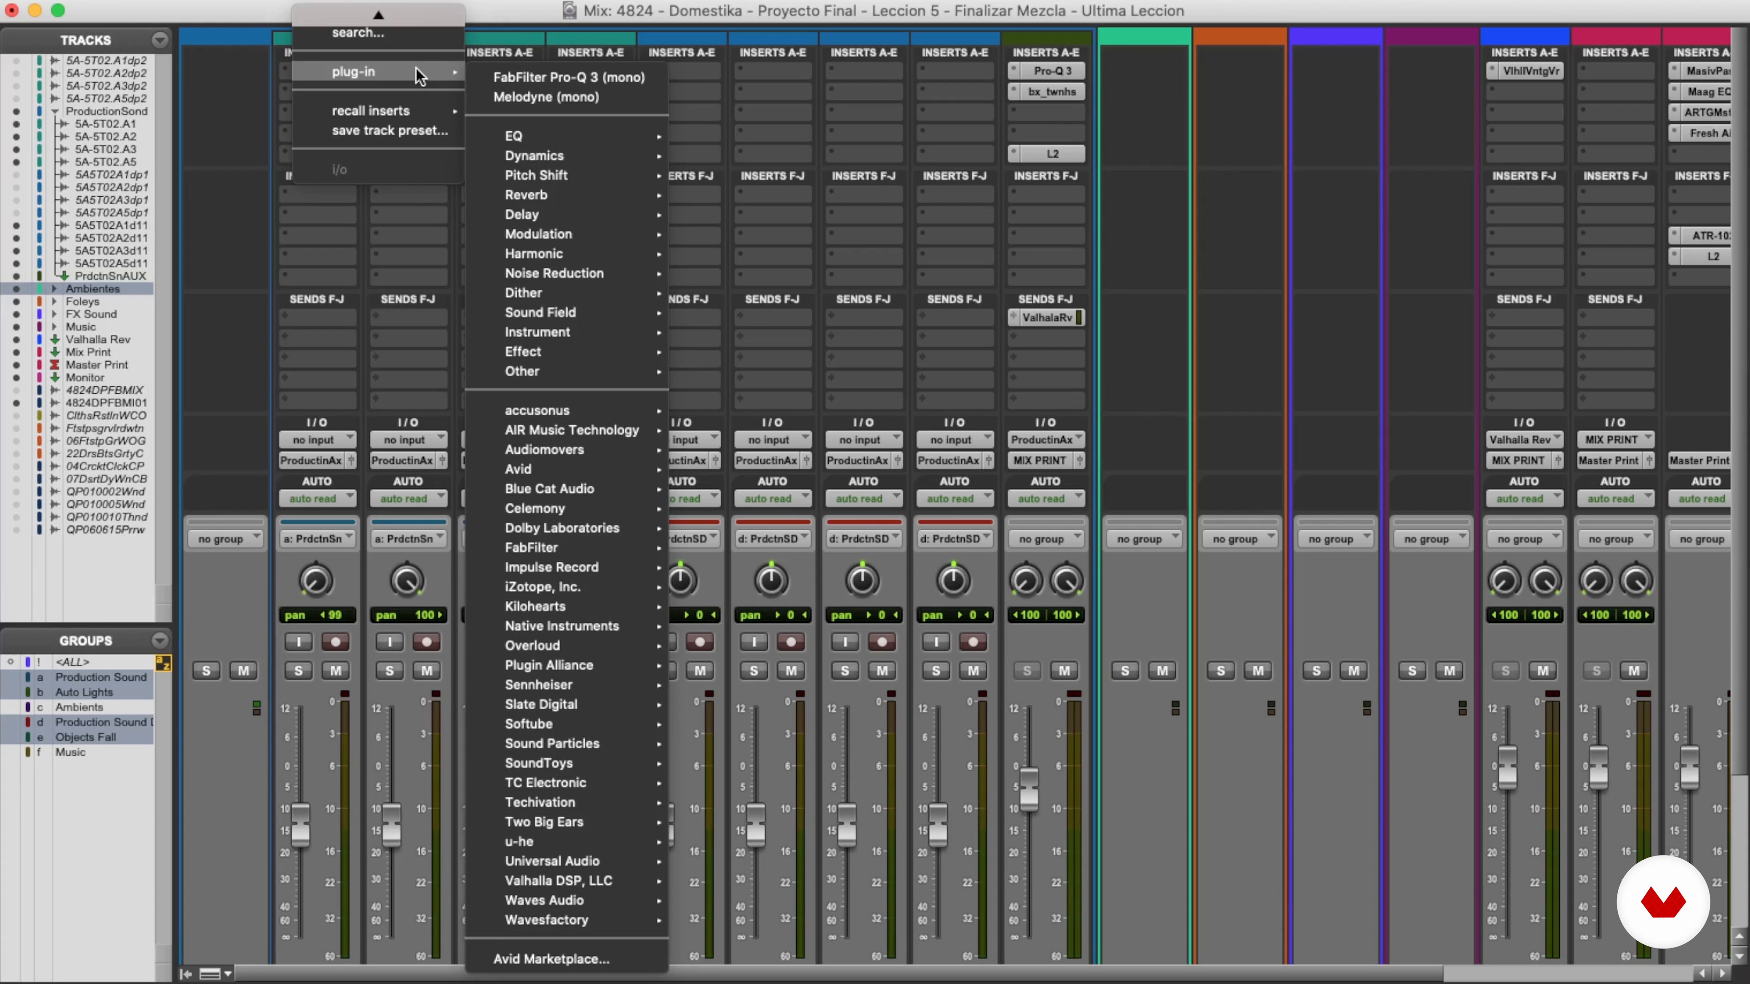The width and height of the screenshot is (1750, 984).
Task: Expand the Foleys folder track
Action: click(54, 302)
